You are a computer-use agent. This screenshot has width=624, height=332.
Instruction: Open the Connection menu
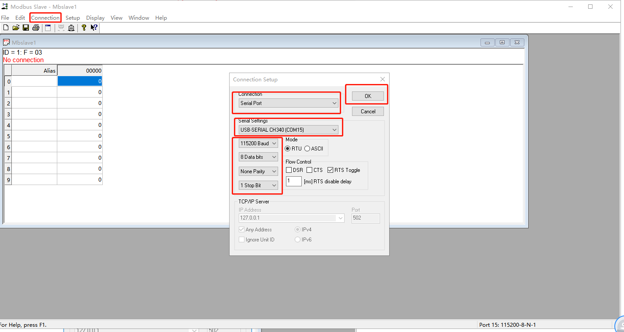click(x=45, y=18)
